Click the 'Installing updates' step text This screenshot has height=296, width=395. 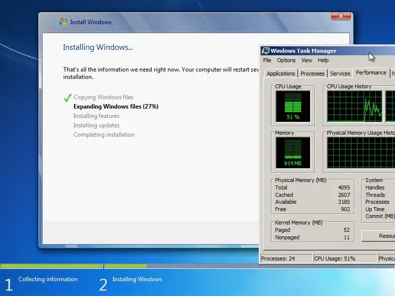coord(96,125)
